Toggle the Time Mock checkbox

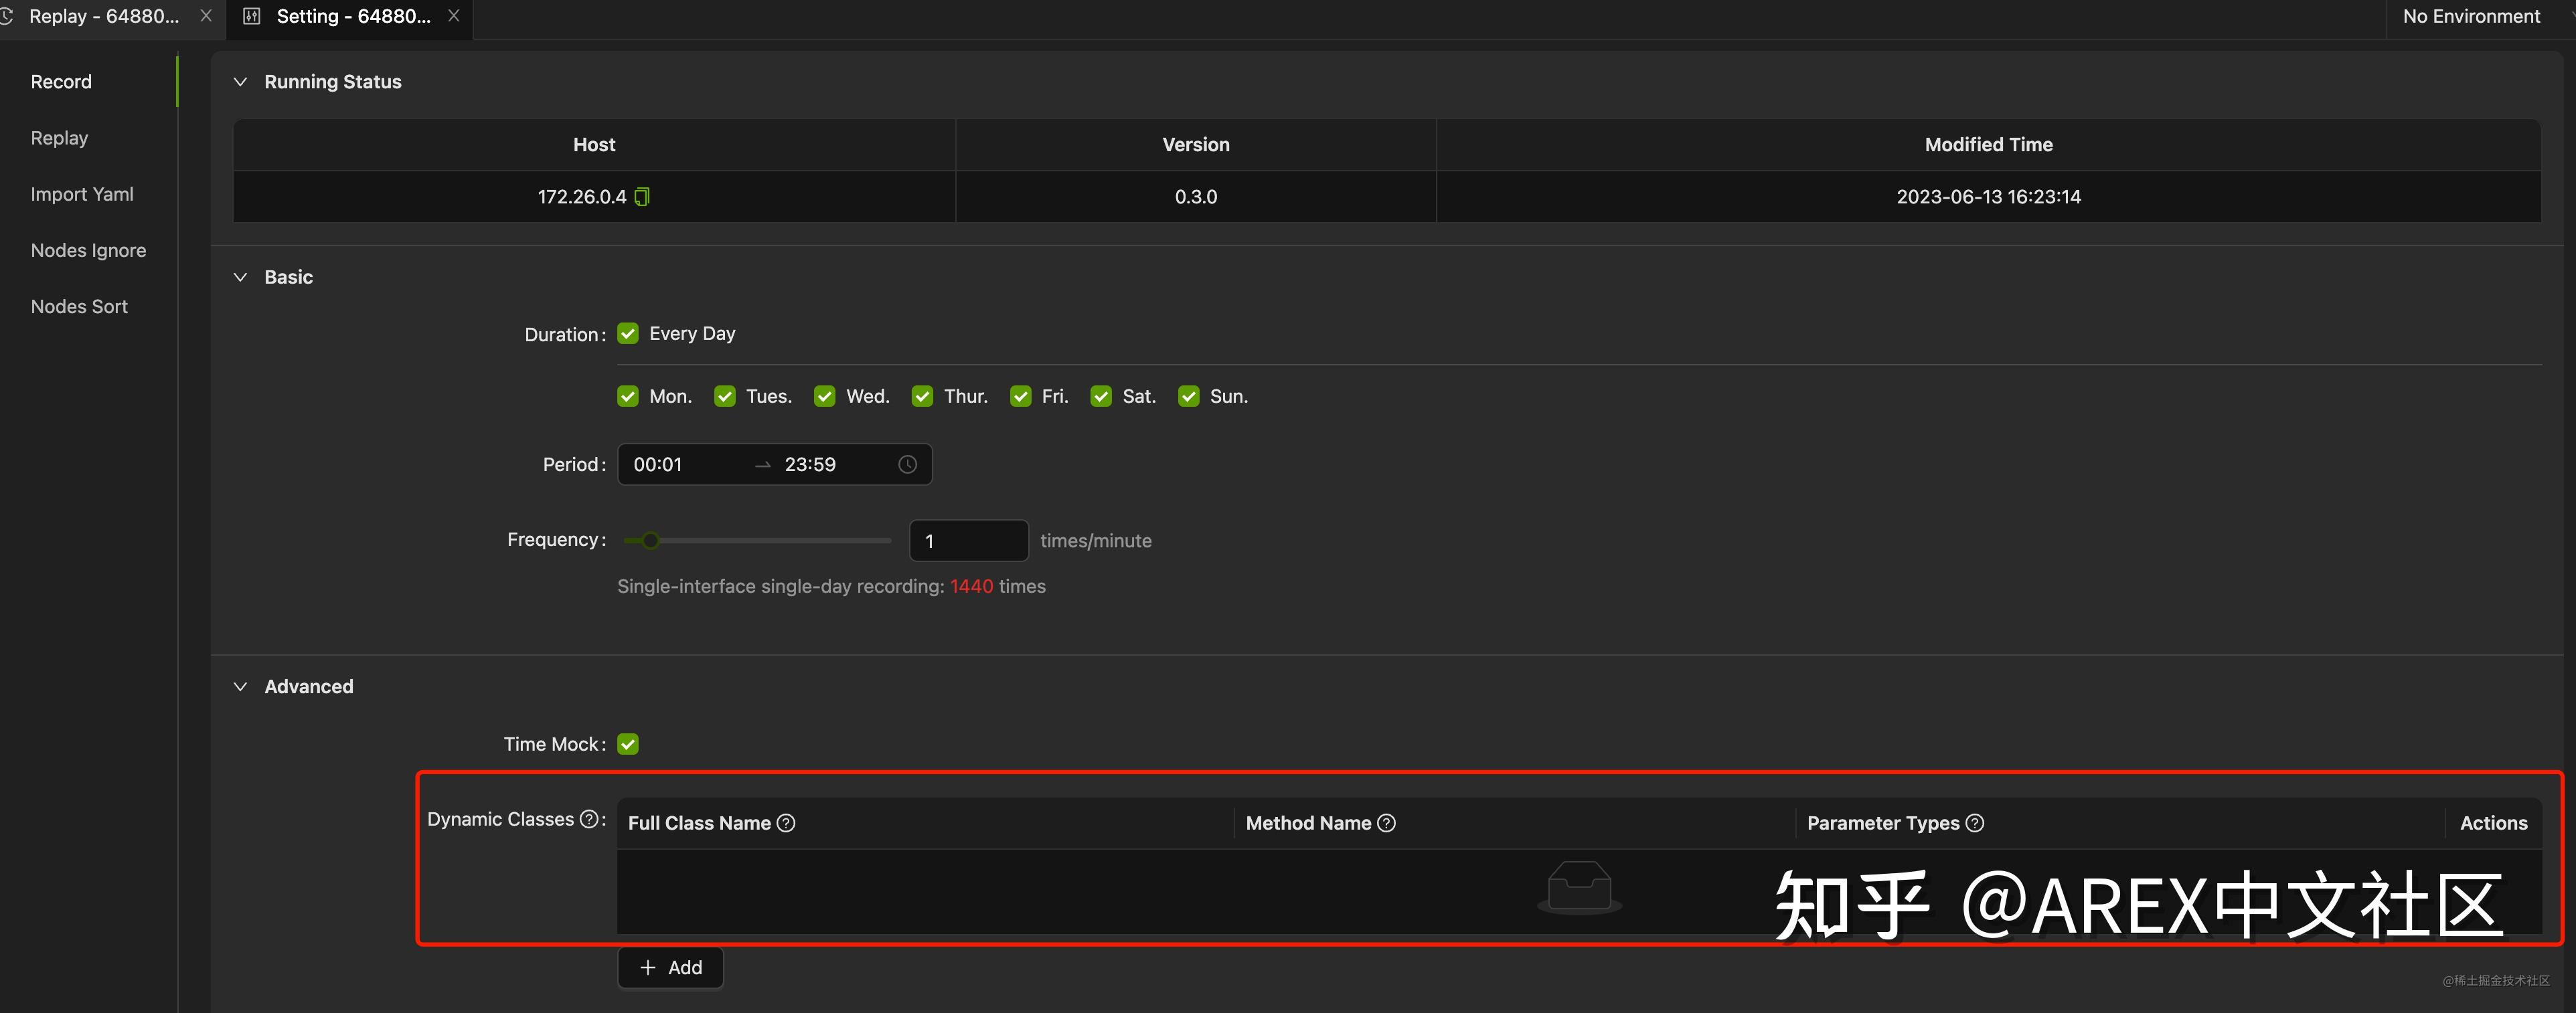[x=628, y=744]
